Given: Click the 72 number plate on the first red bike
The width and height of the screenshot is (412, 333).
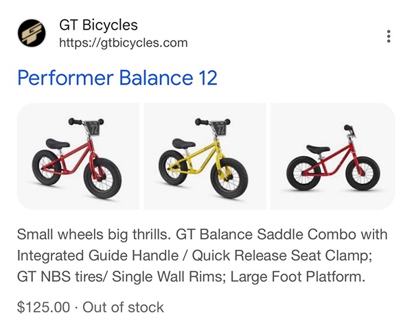Looking at the screenshot, I should pyautogui.click(x=94, y=128).
